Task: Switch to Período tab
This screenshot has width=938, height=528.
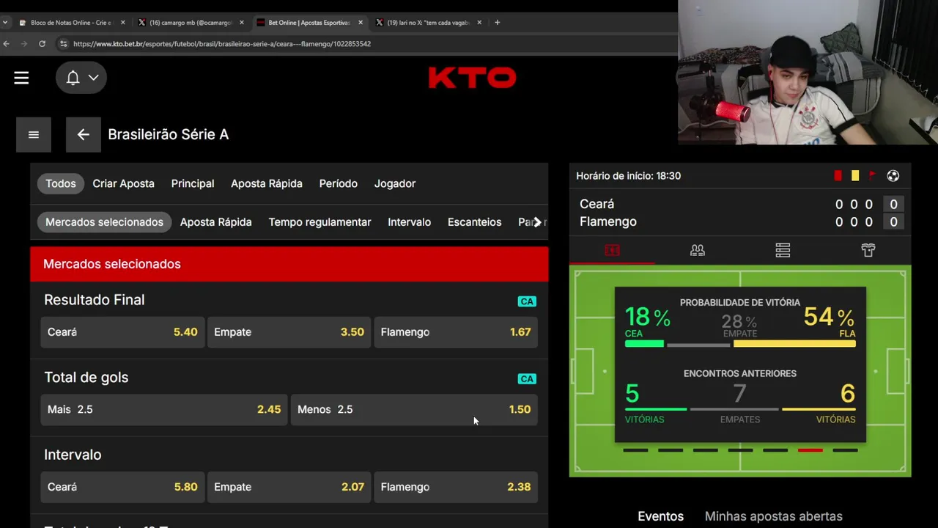Action: 339,183
